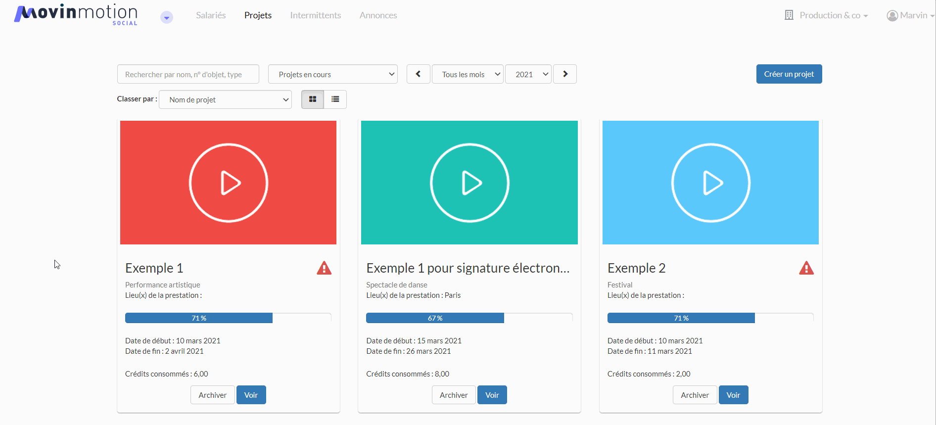Image resolution: width=936 pixels, height=425 pixels.
Task: Click the Créer un projet button
Action: 789,74
